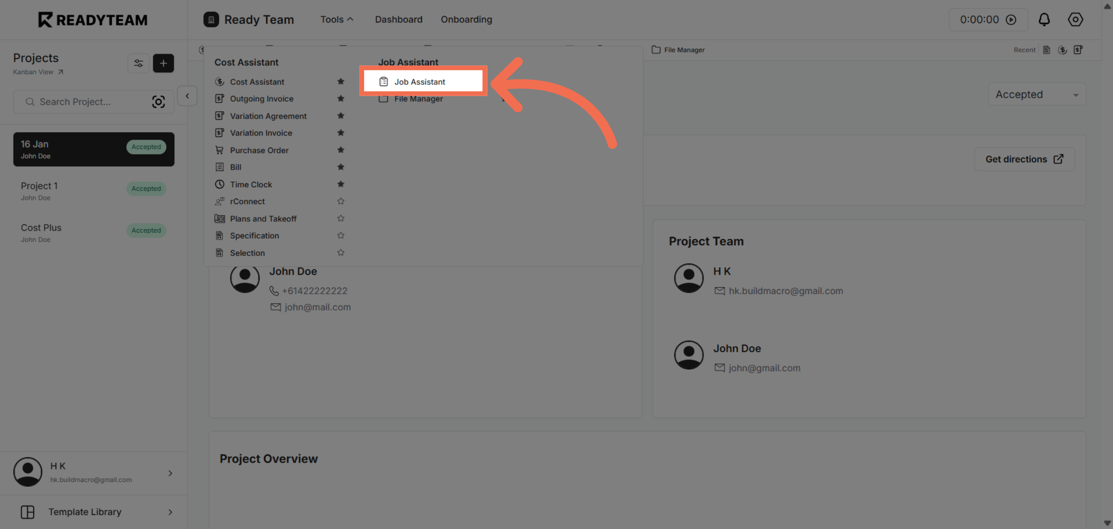Select the Cost Assistant dollar icon
This screenshot has width=1113, height=529.
tap(220, 81)
